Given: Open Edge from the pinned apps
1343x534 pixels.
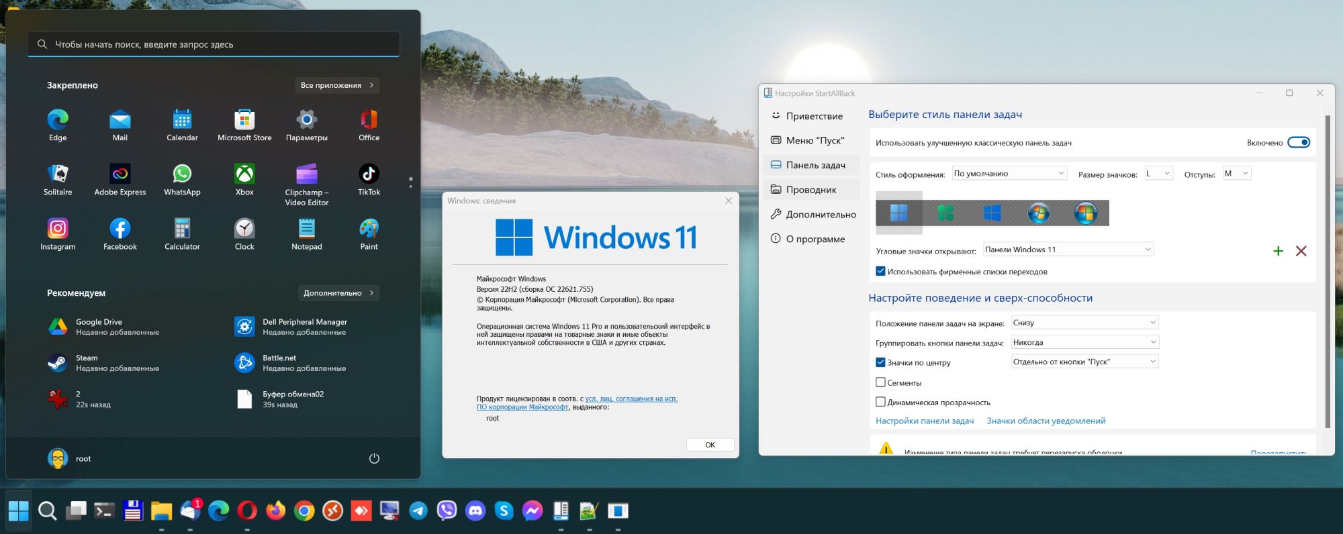Looking at the screenshot, I should 58,125.
